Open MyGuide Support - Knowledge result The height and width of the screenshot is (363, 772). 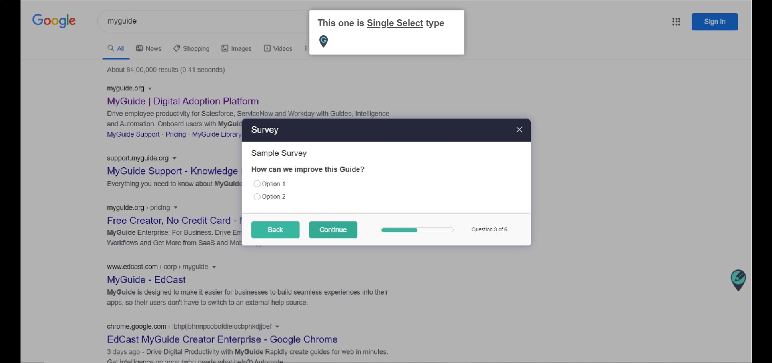coord(172,171)
